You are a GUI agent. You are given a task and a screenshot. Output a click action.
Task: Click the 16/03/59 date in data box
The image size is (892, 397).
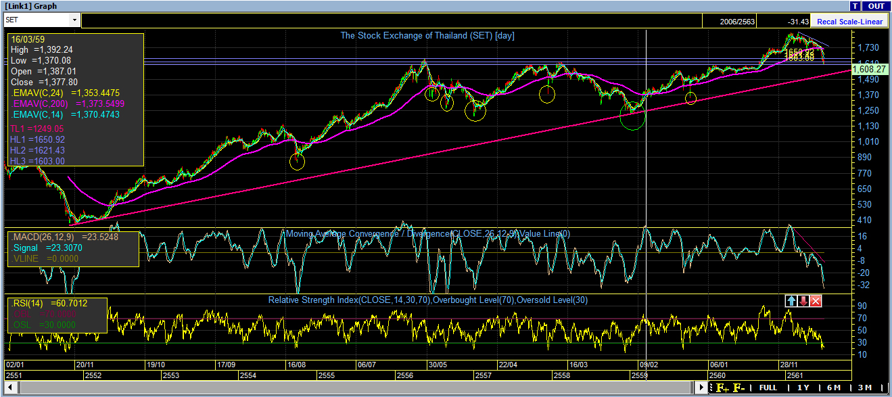[26, 41]
